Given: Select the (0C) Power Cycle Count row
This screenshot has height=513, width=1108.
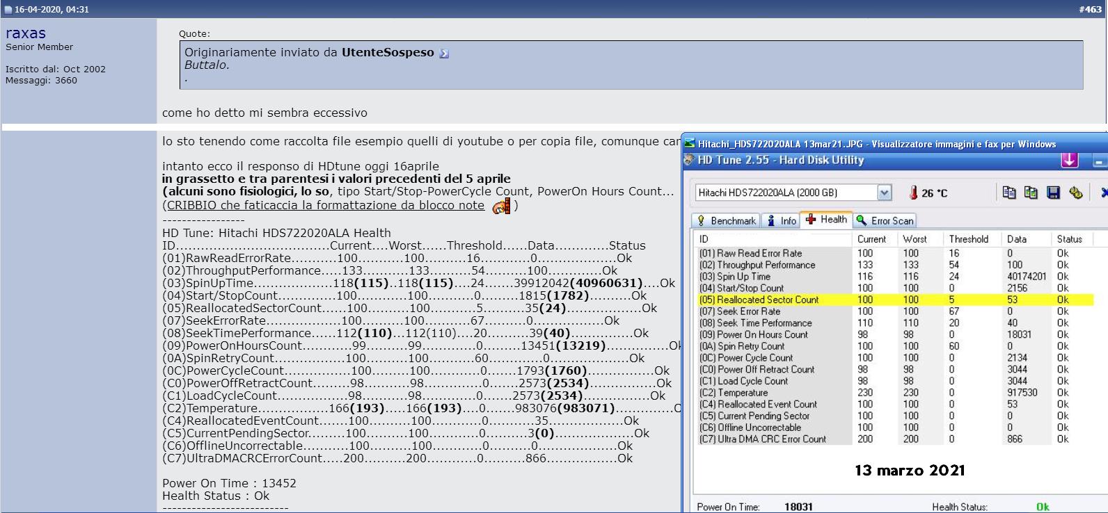Looking at the screenshot, I should 895,358.
